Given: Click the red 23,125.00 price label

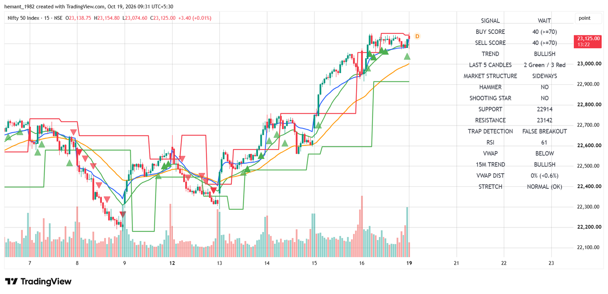Looking at the screenshot, I should (x=587, y=41).
